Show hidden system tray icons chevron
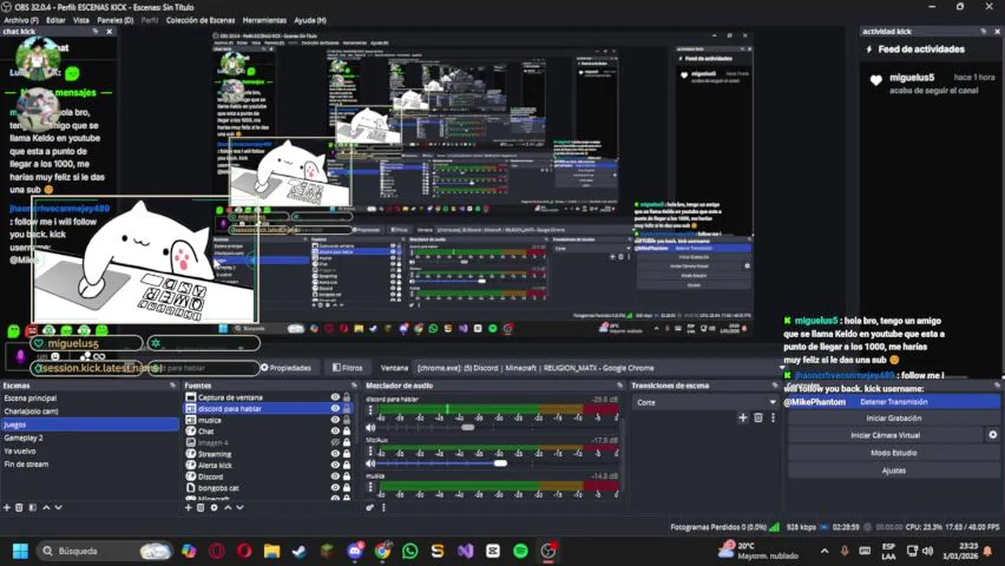The height and width of the screenshot is (566, 1005). 824,551
